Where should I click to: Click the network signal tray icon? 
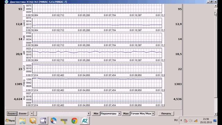coord(196,120)
